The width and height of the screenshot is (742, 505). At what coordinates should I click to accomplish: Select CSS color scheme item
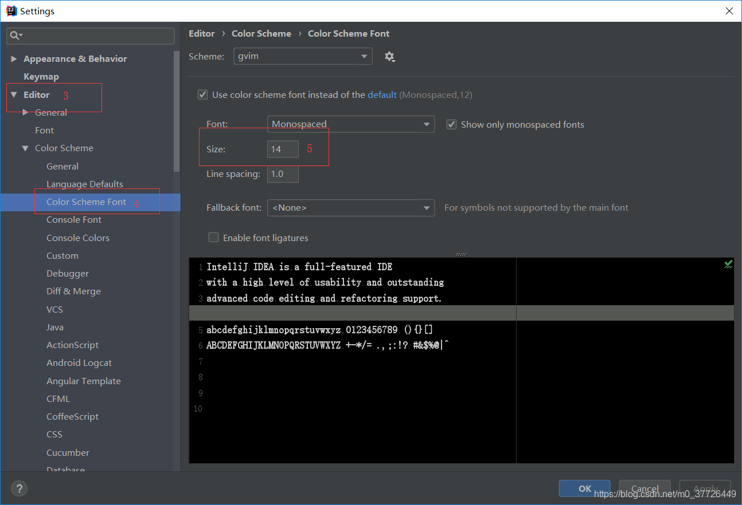coord(54,435)
